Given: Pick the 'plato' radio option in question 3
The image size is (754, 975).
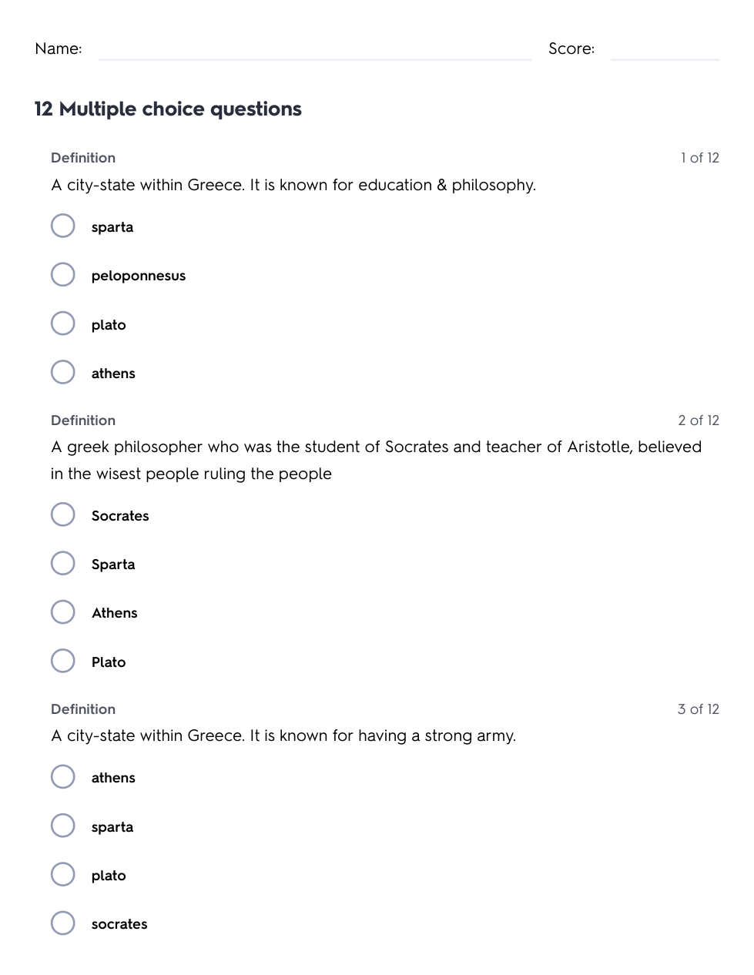Looking at the screenshot, I should [x=63, y=875].
